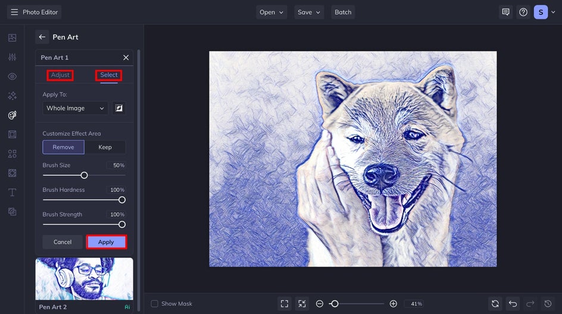562x314 pixels.
Task: Open the Effects sparkle sidebar tool
Action: [x=12, y=96]
